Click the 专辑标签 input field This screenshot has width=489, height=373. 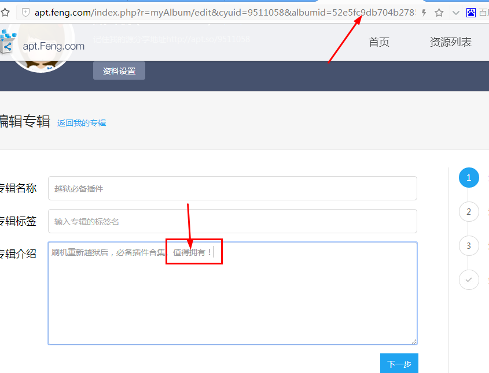tap(232, 221)
